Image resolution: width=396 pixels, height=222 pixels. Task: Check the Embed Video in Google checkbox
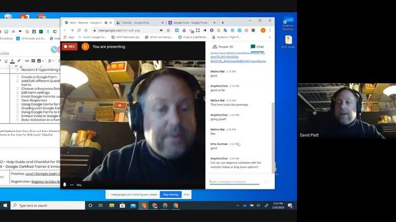click(x=17, y=116)
